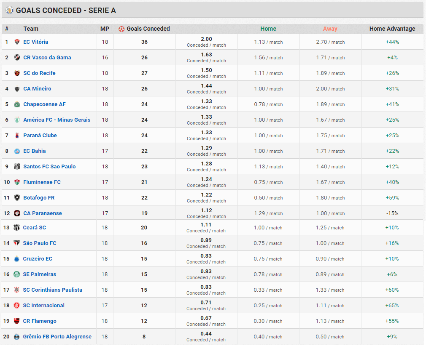Select the -15% home advantage value
426x346 pixels.
pyautogui.click(x=392, y=213)
